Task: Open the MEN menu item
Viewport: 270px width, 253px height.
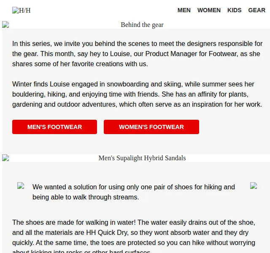Action: point(184,10)
